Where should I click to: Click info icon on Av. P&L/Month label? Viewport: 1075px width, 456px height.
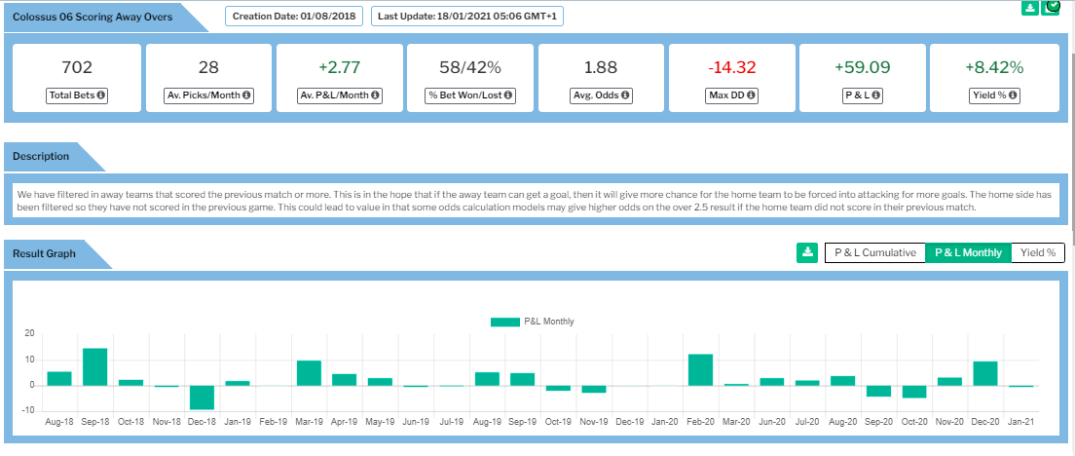(x=376, y=95)
